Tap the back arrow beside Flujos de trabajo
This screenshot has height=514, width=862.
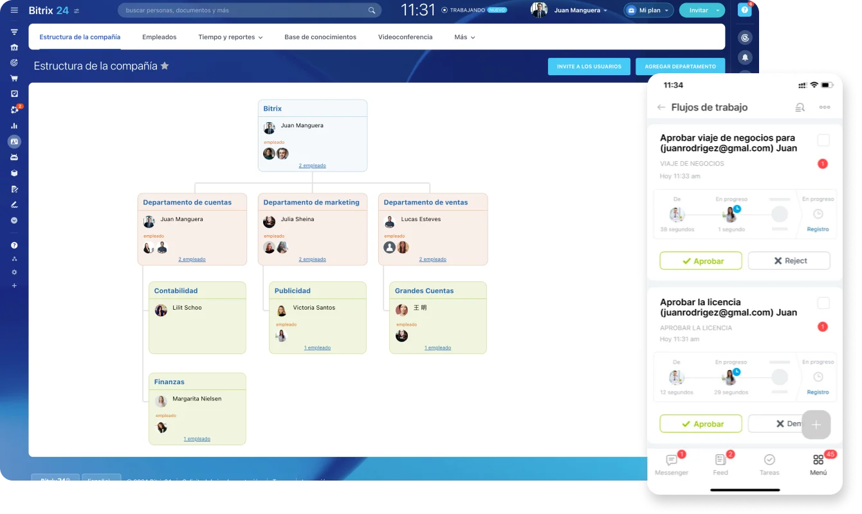[661, 107]
